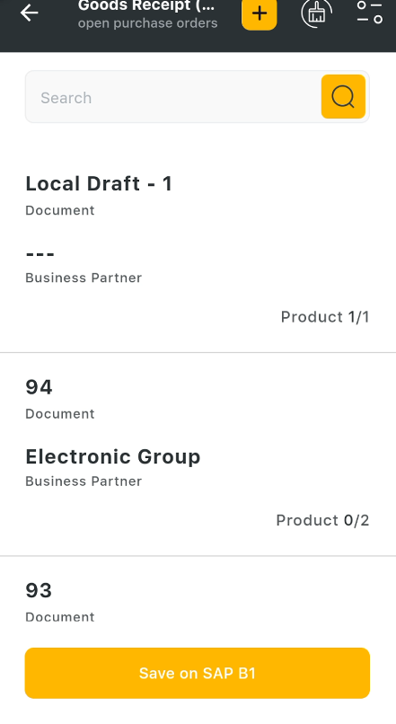Click the Product 0/2 counter
The height and width of the screenshot is (724, 396).
322,520
